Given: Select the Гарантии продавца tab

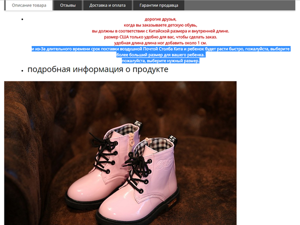Looking at the screenshot, I should (x=159, y=5).
